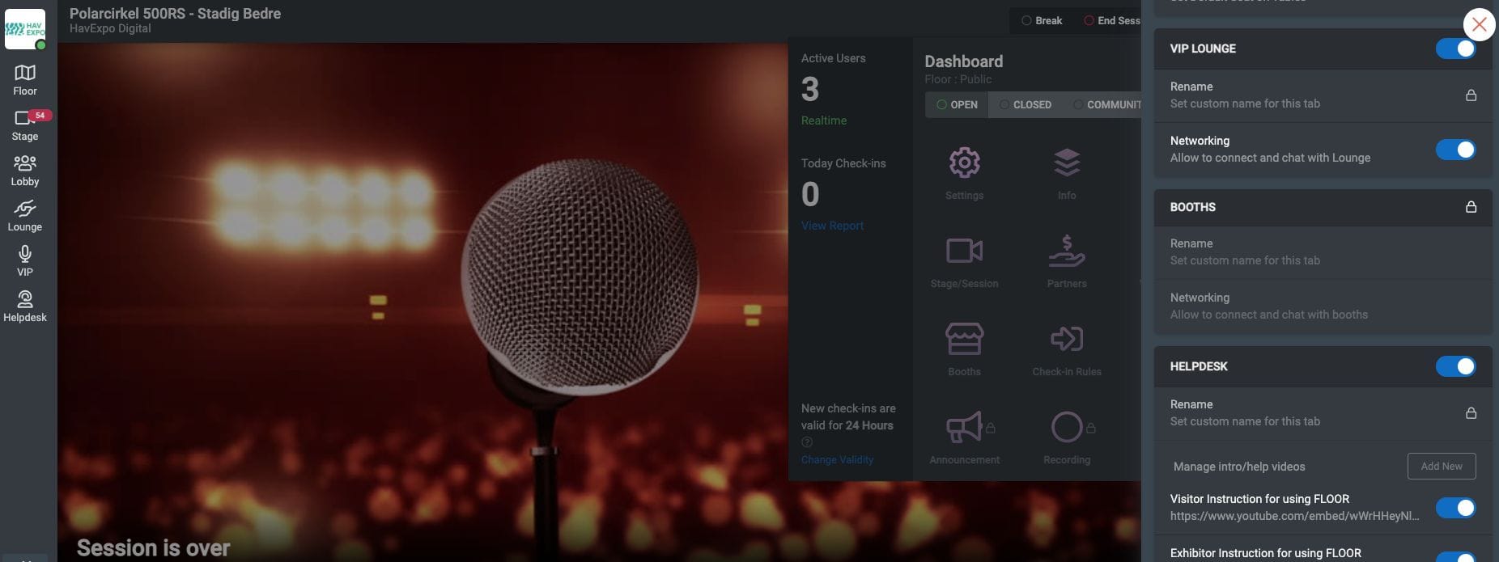Set floor status to OPEN
The image size is (1499, 562).
[x=957, y=105]
